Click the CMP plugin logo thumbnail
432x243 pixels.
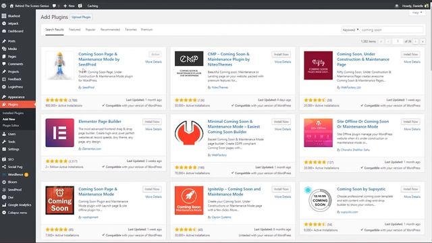(189, 65)
